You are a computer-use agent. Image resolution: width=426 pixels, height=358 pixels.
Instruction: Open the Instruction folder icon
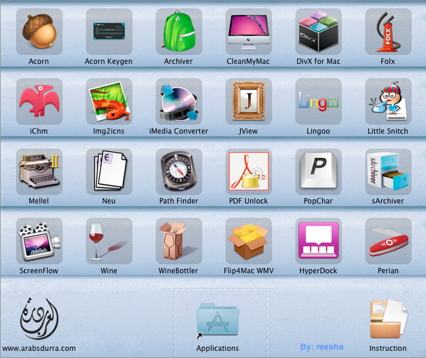(x=388, y=319)
